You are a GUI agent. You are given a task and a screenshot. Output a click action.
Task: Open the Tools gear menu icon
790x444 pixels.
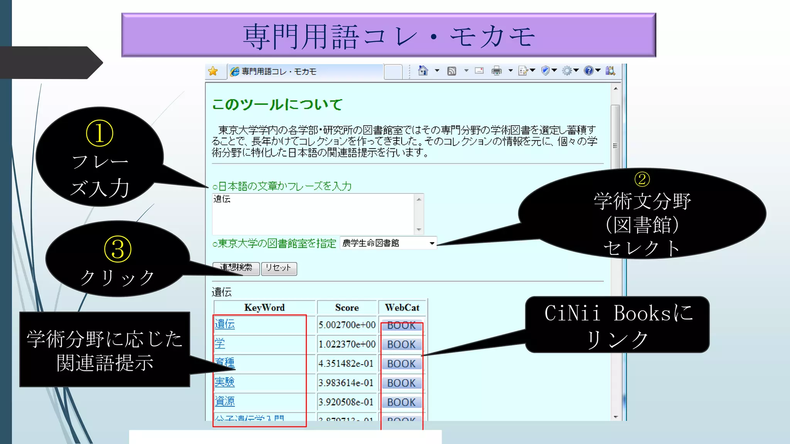click(567, 71)
